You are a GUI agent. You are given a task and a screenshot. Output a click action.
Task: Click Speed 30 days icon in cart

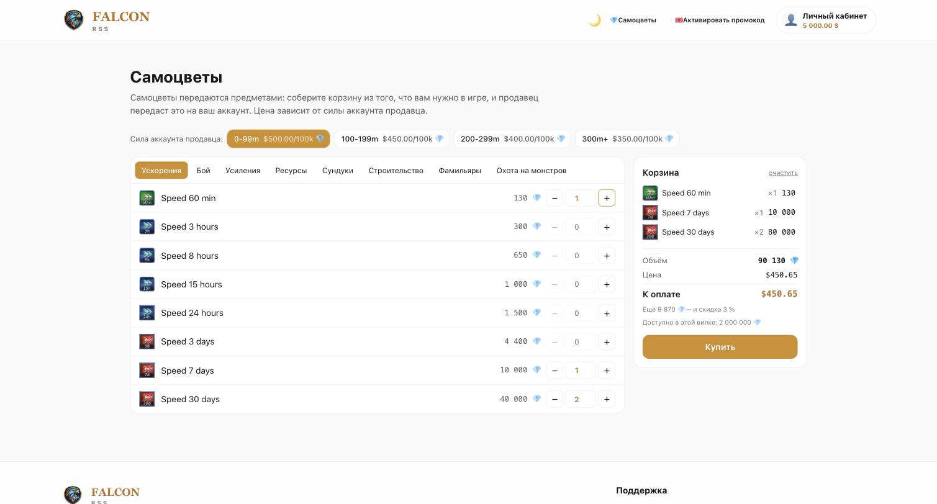650,232
